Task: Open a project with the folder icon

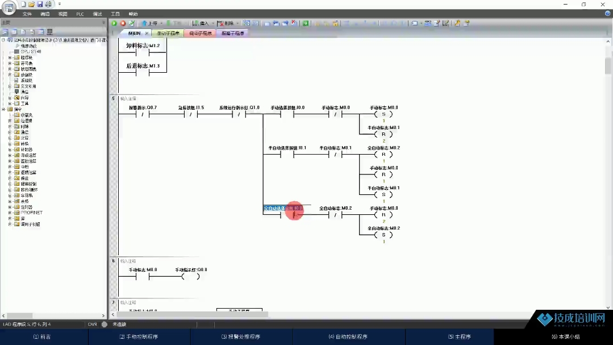Action: (x=32, y=5)
